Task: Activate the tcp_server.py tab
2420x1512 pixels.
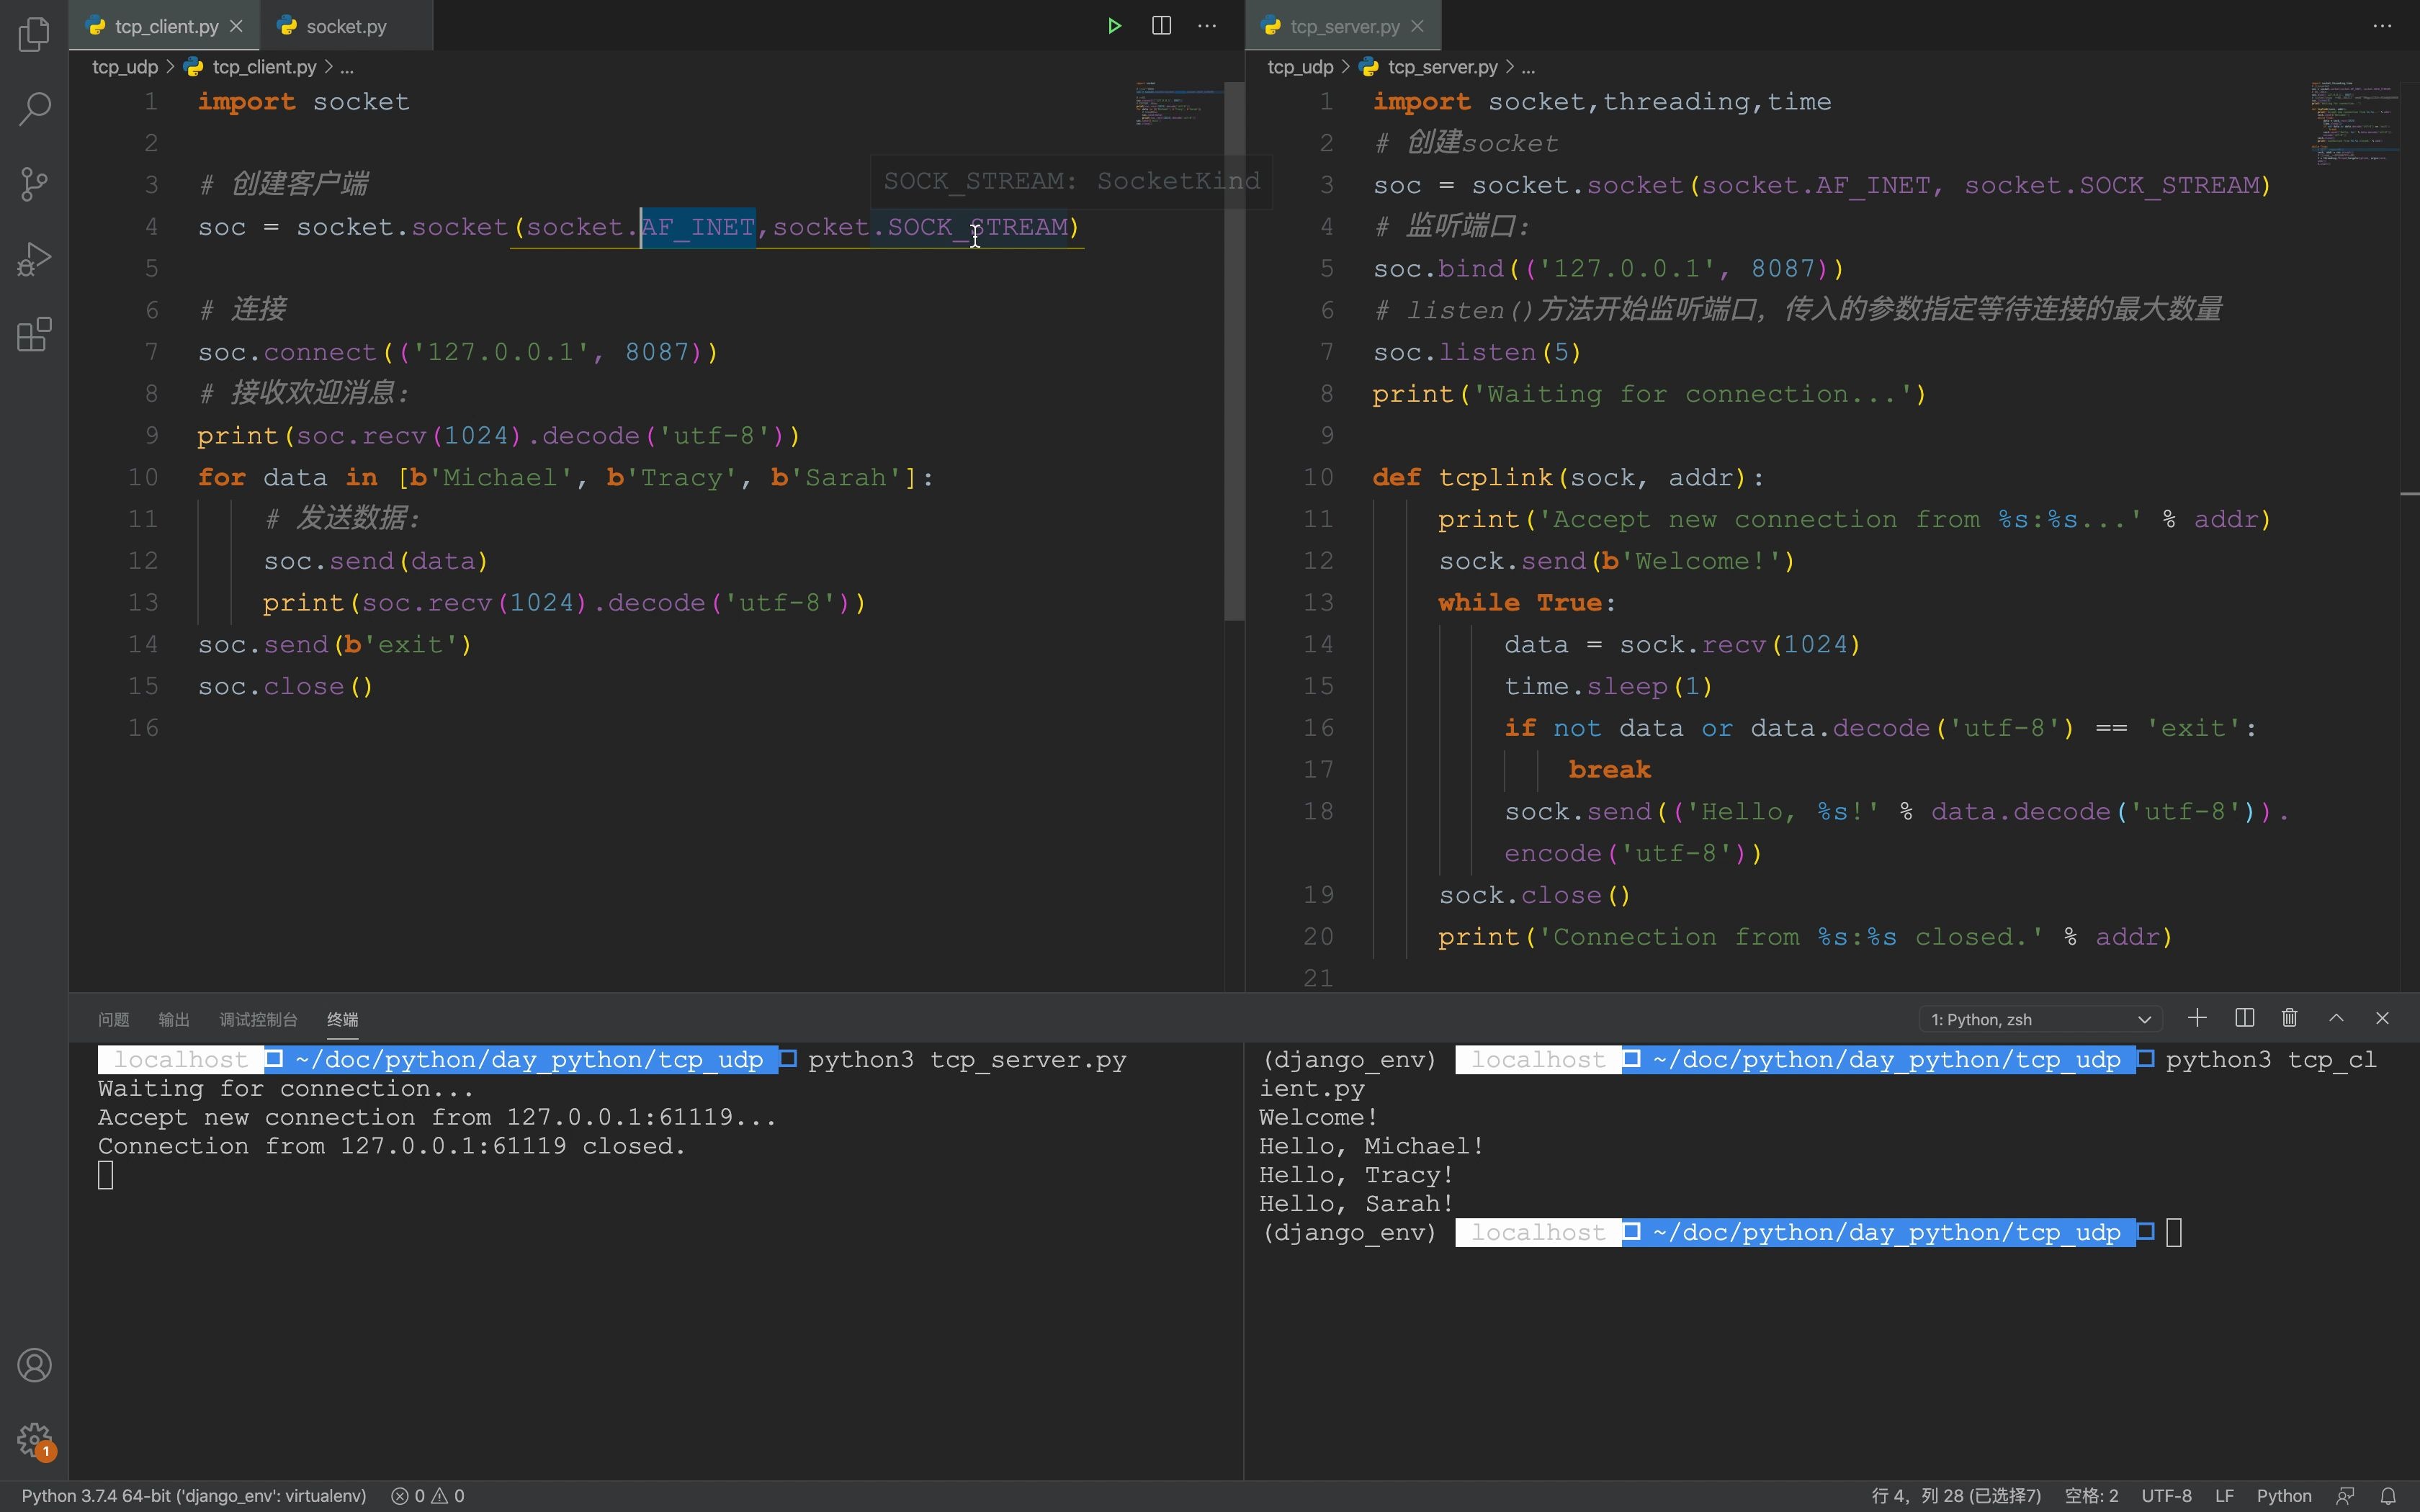Action: point(1344,26)
